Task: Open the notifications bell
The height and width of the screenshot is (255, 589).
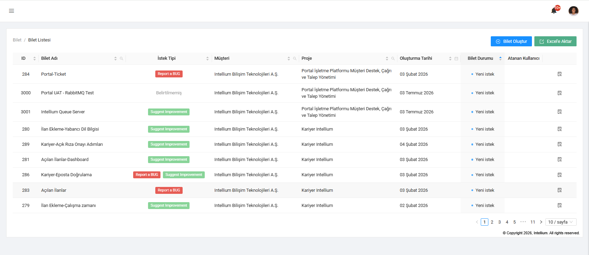Action: [x=554, y=11]
